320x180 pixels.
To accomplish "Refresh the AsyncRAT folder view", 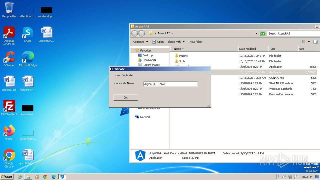I will [x=263, y=33].
